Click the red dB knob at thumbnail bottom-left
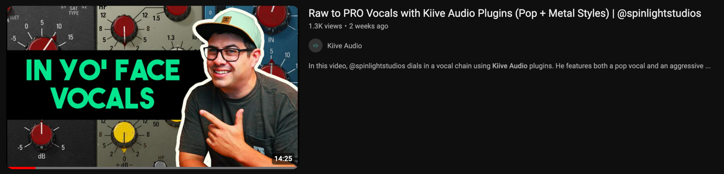 (42, 135)
